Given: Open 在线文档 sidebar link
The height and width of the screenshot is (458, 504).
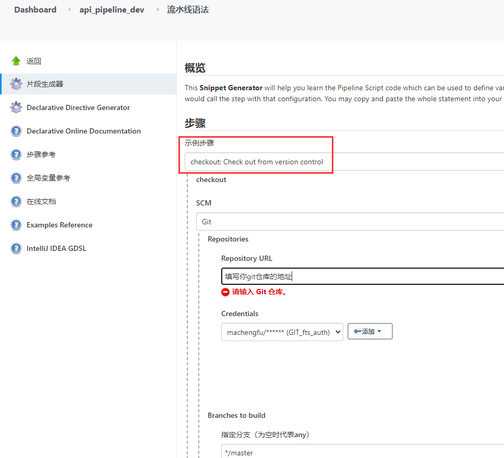Looking at the screenshot, I should 41,201.
